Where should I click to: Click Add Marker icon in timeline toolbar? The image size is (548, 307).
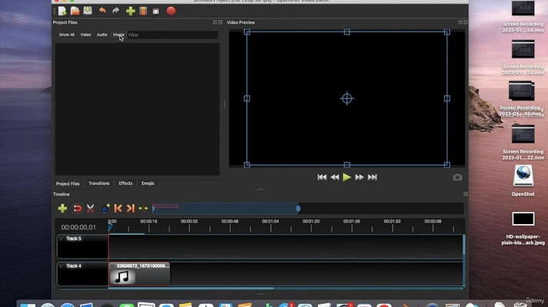pos(105,208)
